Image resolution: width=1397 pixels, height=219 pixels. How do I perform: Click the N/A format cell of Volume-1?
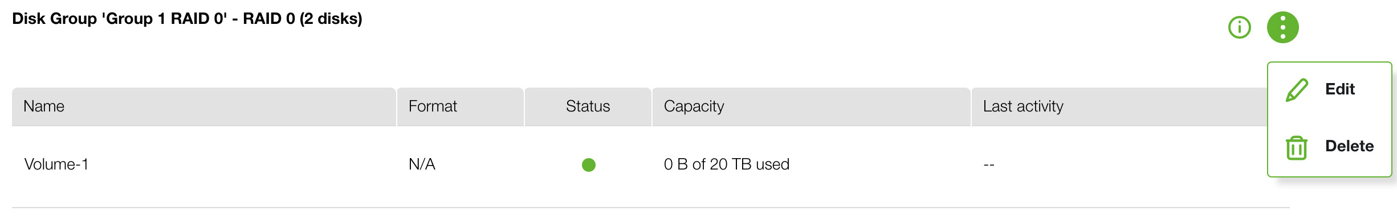(x=422, y=164)
